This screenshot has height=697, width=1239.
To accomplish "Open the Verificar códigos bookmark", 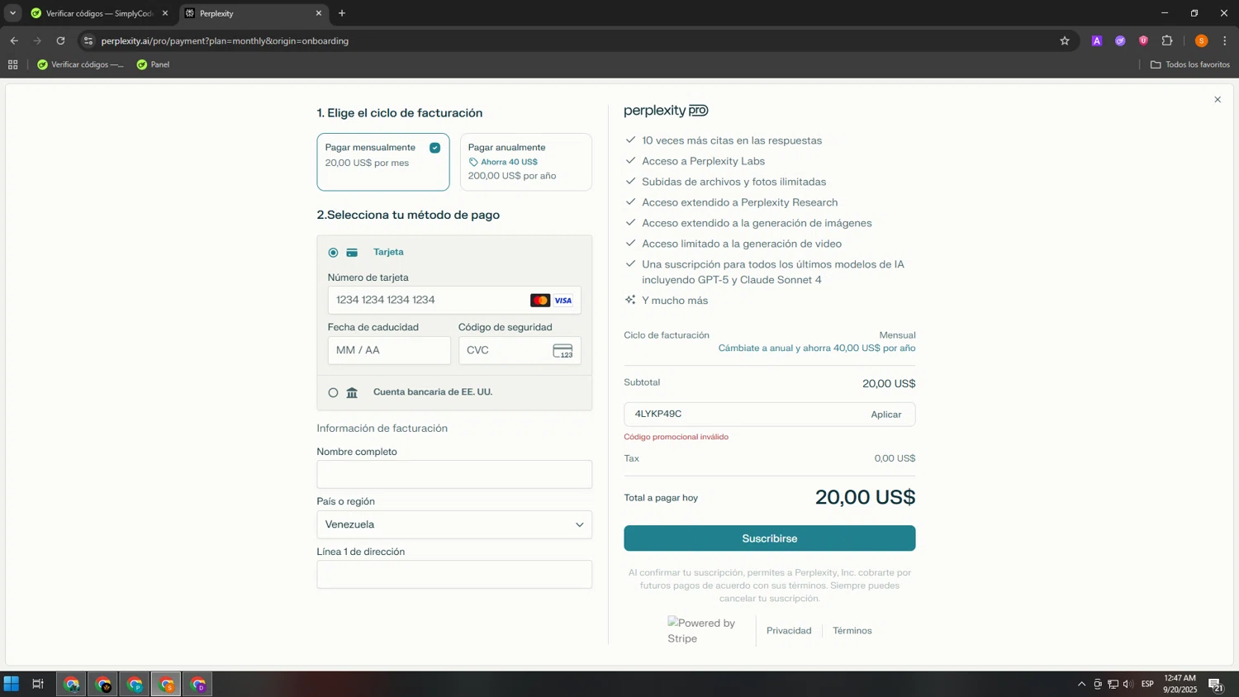I will point(80,64).
